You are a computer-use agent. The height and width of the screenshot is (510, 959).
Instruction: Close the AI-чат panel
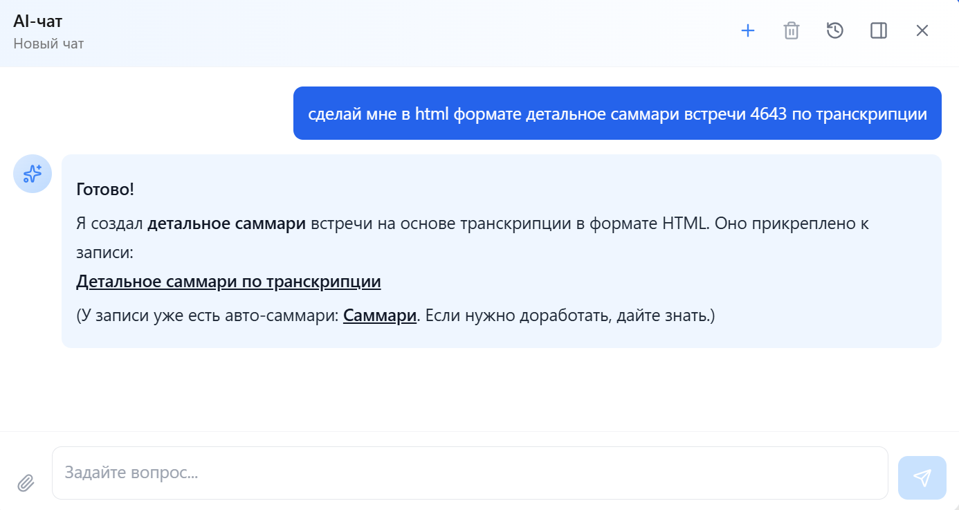coord(922,30)
